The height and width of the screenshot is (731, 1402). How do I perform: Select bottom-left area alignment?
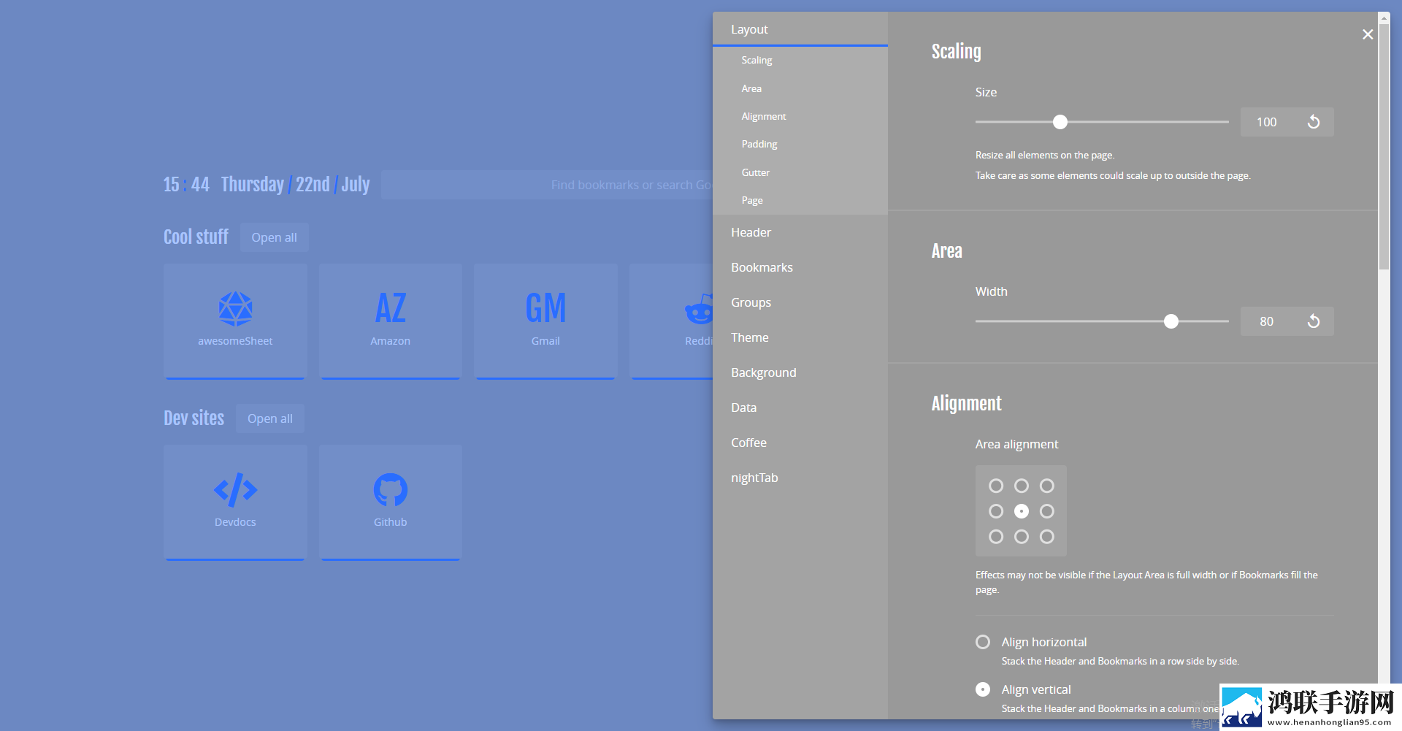996,537
